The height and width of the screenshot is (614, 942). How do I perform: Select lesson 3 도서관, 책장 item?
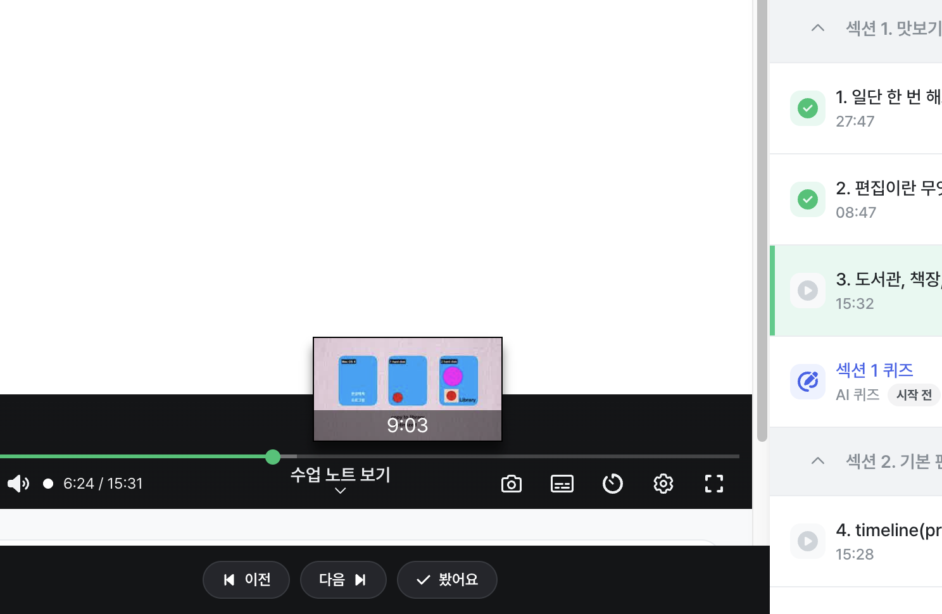856,291
